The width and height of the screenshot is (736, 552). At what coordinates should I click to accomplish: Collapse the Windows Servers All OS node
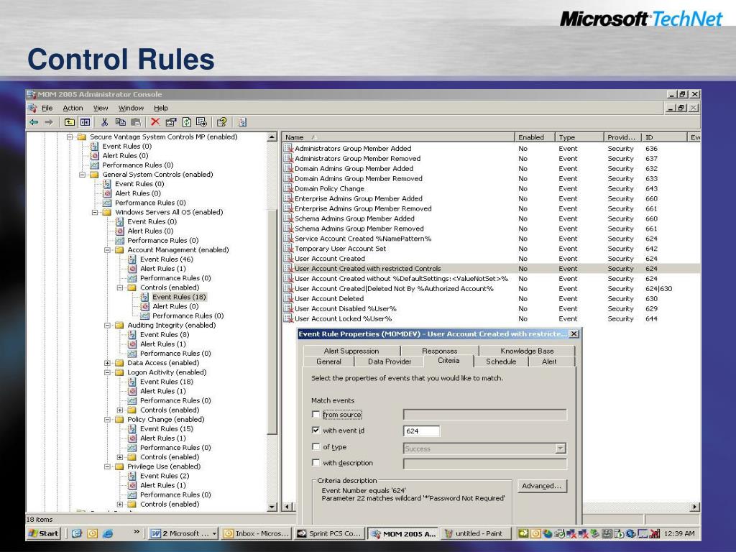pyautogui.click(x=95, y=212)
